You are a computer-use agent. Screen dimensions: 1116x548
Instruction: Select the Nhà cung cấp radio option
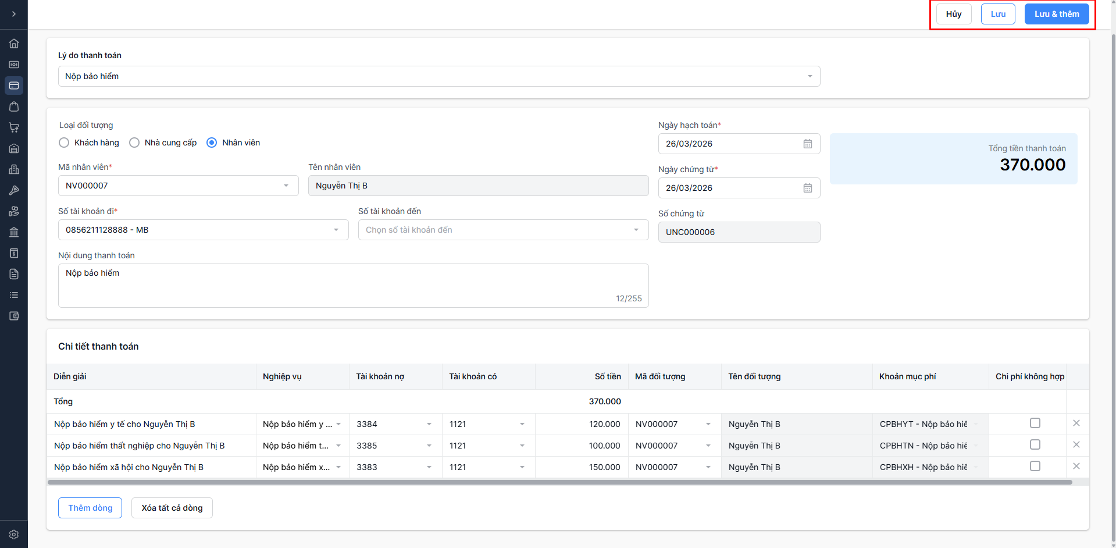(134, 143)
